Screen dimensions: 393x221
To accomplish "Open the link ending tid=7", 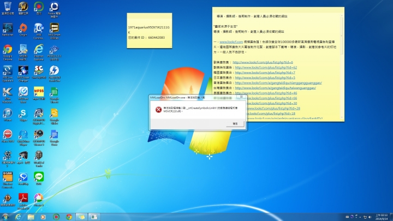I will 265,73.
